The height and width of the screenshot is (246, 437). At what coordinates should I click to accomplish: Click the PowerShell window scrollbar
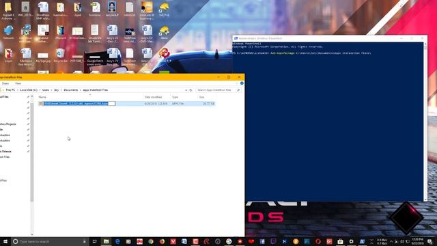425,122
